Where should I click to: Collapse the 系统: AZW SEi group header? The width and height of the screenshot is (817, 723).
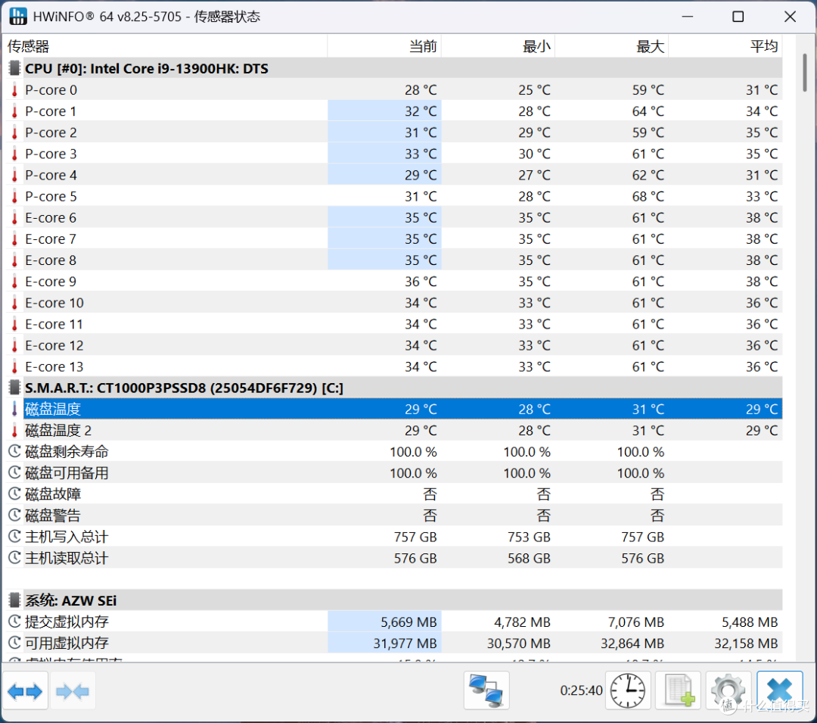(x=393, y=600)
